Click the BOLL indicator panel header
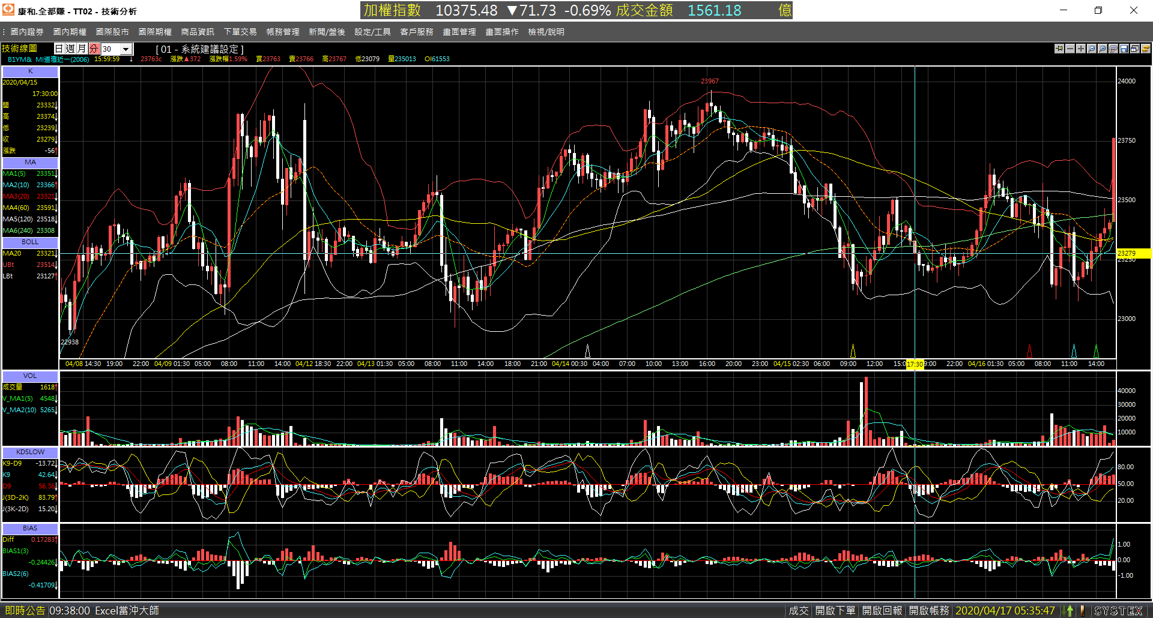 [x=30, y=242]
